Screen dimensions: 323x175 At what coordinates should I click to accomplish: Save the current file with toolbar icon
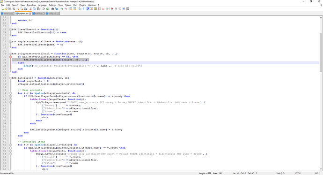click(10, 8)
